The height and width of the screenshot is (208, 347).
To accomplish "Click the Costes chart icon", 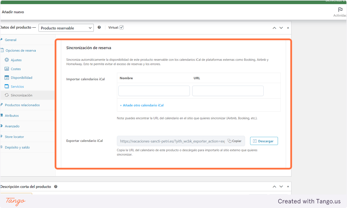I will (x=7, y=69).
